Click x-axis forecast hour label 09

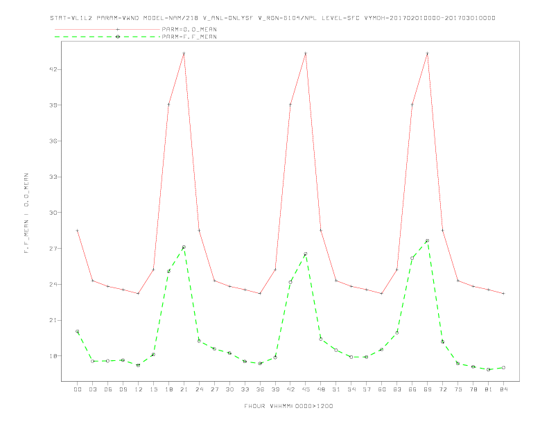coord(123,389)
